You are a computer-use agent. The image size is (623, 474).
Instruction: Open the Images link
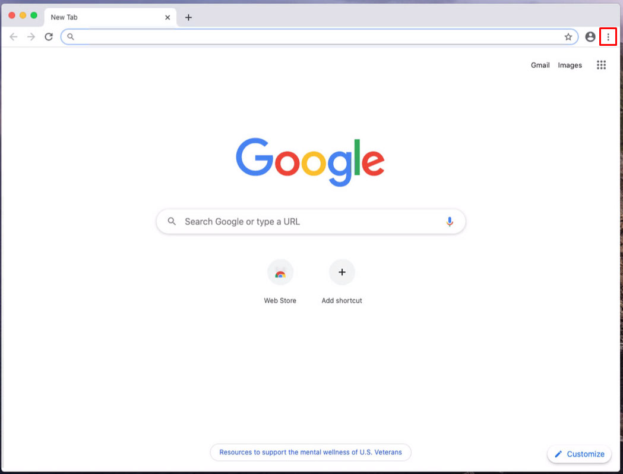[x=570, y=65]
